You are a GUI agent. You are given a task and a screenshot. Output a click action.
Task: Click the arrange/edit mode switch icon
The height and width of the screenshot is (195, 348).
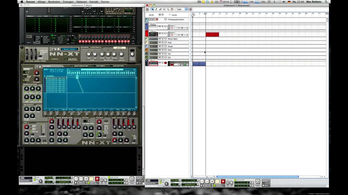pyautogui.click(x=147, y=9)
